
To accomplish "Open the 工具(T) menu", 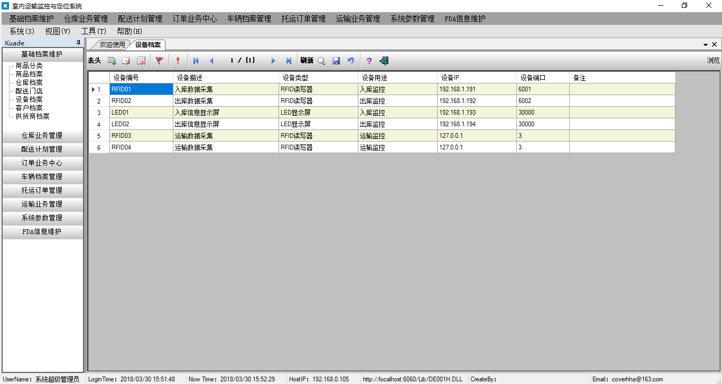I will 94,31.
